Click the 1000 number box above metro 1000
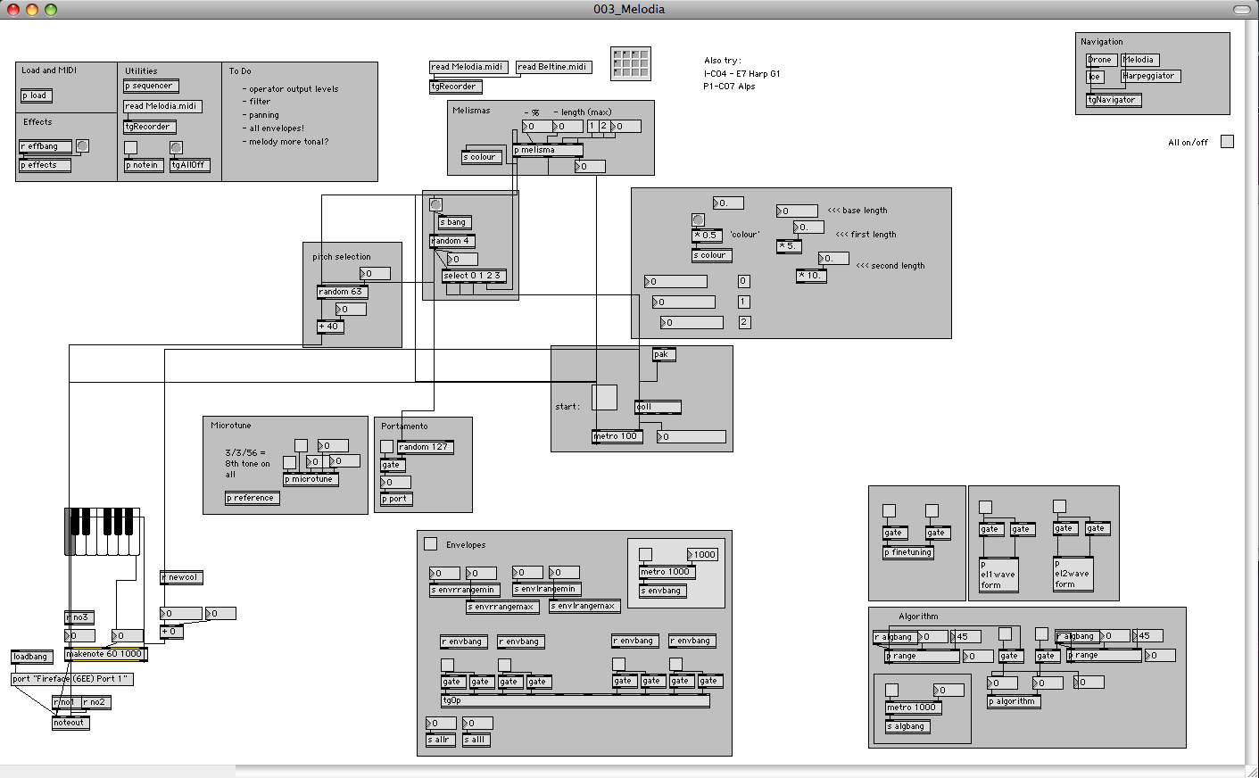This screenshot has height=778, width=1259. 702,553
